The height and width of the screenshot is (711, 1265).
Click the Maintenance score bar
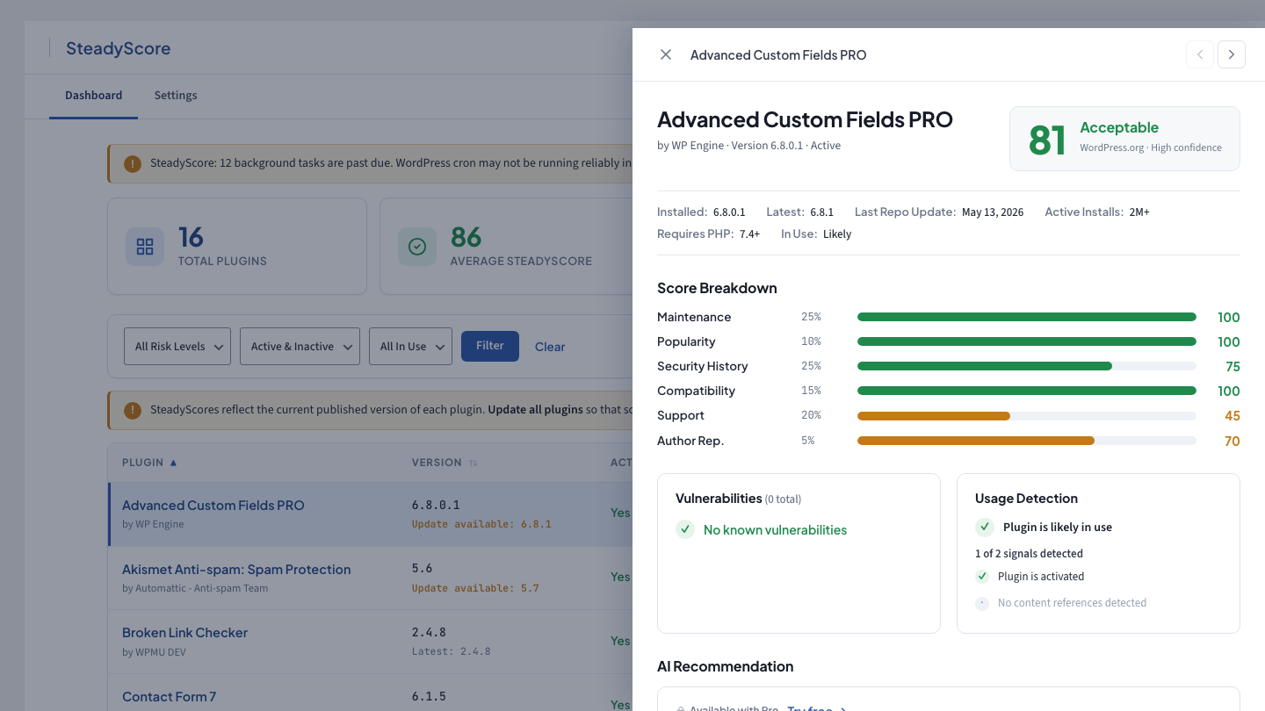pos(1027,317)
